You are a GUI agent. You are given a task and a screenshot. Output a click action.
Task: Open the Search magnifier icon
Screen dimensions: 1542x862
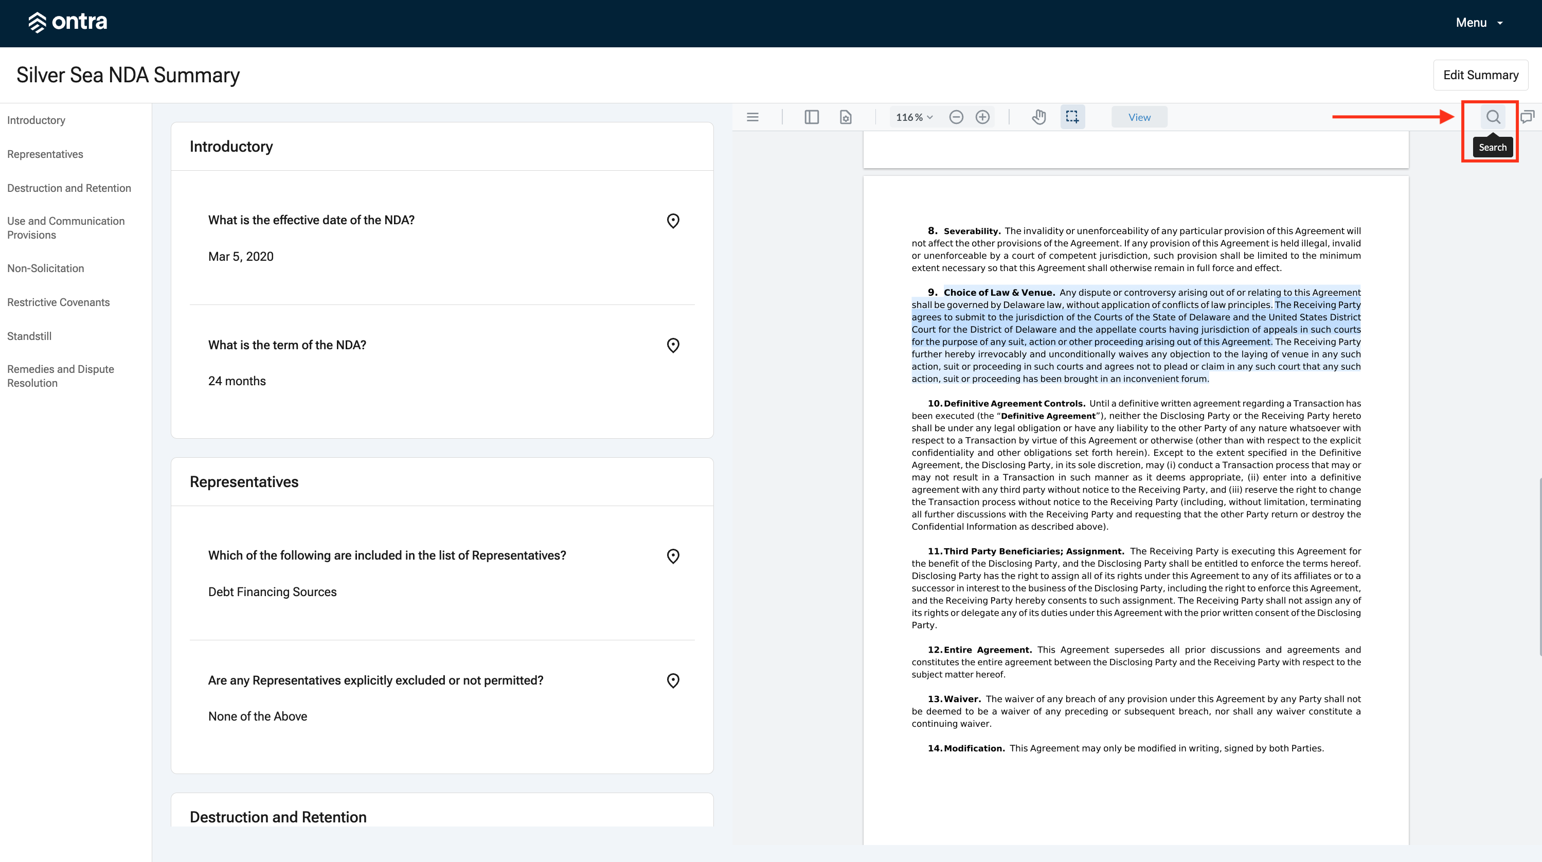coord(1493,117)
